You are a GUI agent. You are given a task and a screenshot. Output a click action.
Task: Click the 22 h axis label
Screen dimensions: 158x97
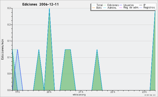(112, 92)
